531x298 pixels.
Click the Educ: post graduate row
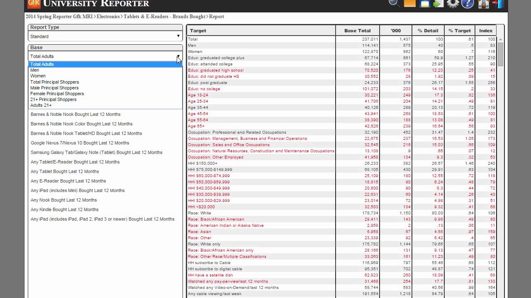pyautogui.click(x=341, y=83)
